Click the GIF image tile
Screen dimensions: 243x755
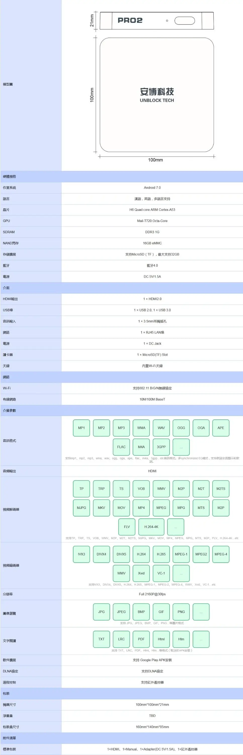coord(161,612)
